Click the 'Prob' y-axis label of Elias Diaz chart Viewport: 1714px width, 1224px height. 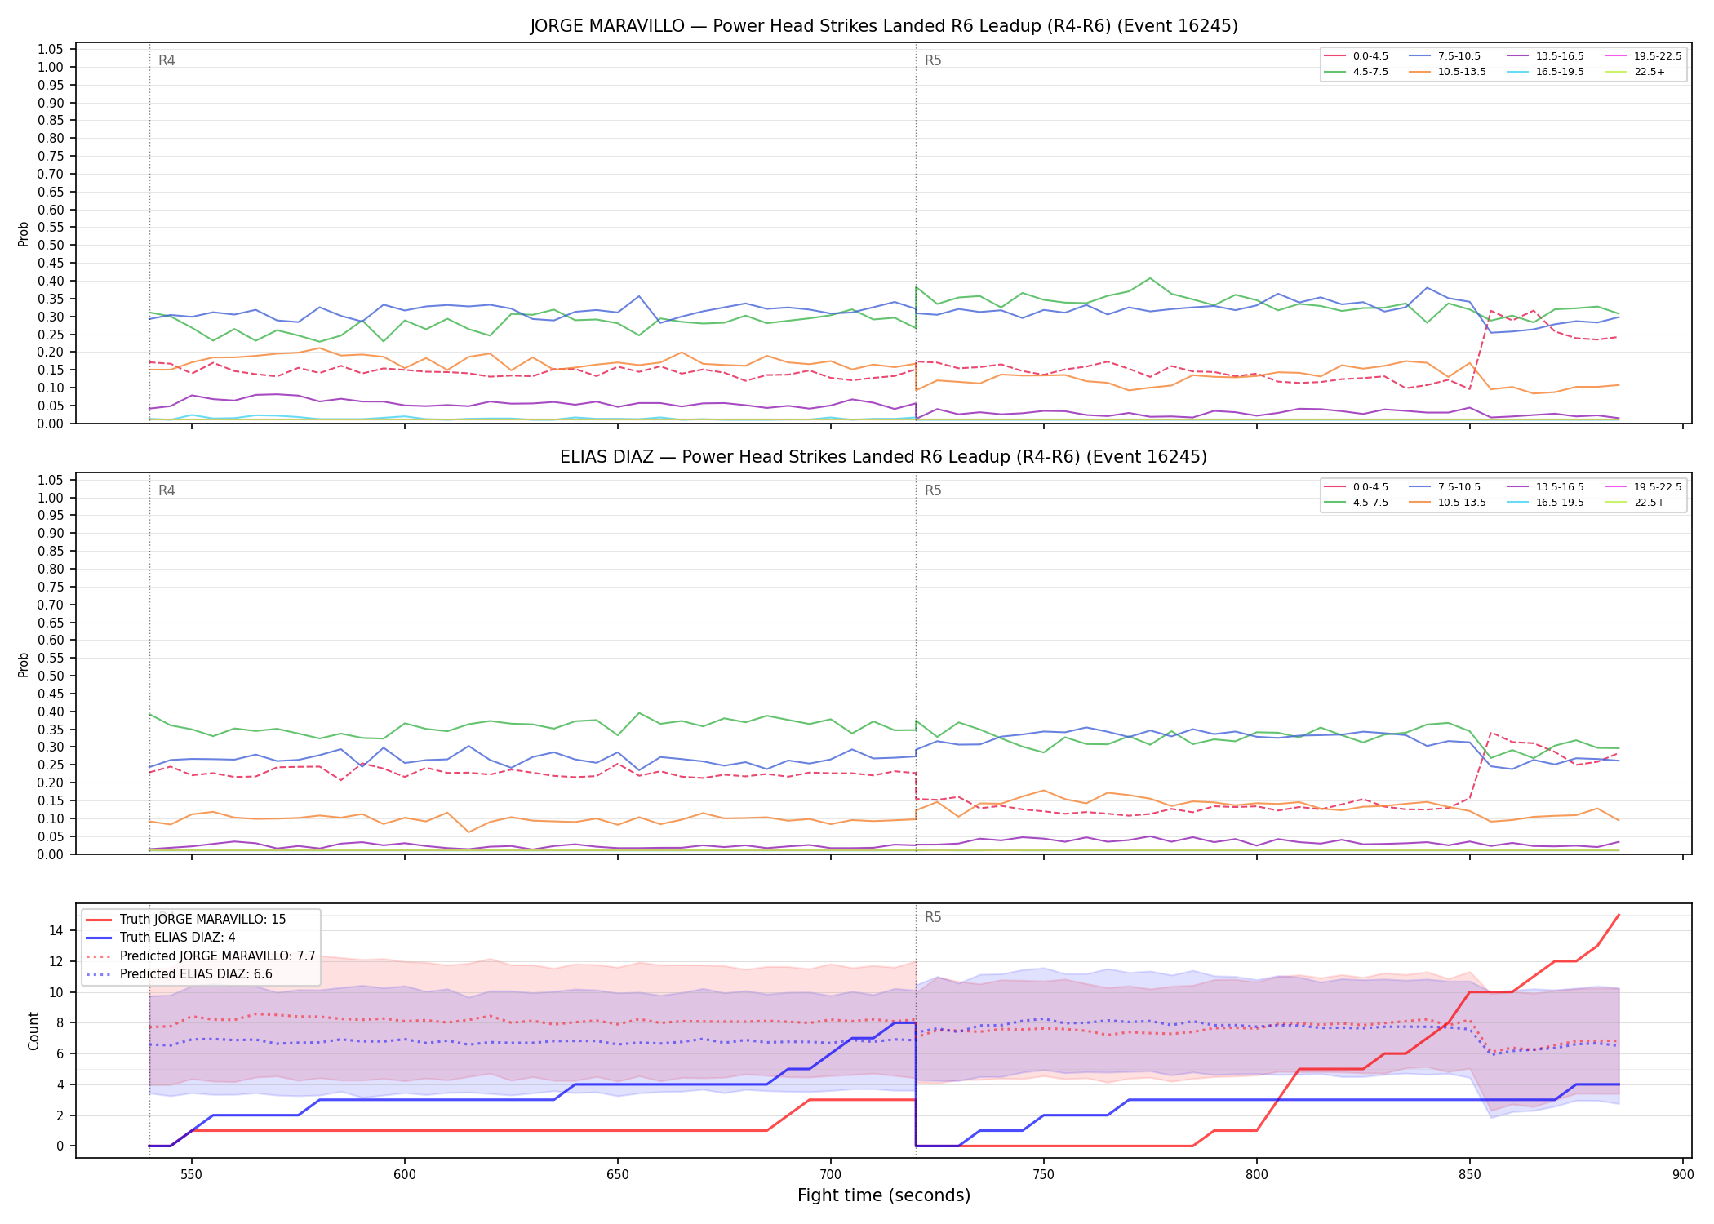point(24,664)
